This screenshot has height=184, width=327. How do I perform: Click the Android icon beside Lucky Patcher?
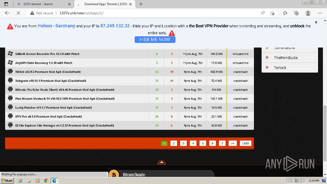[10, 107]
